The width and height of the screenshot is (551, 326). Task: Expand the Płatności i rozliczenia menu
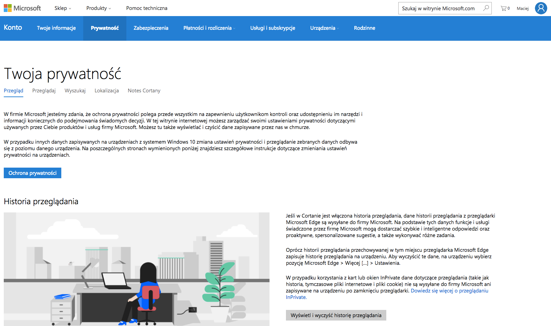click(209, 28)
